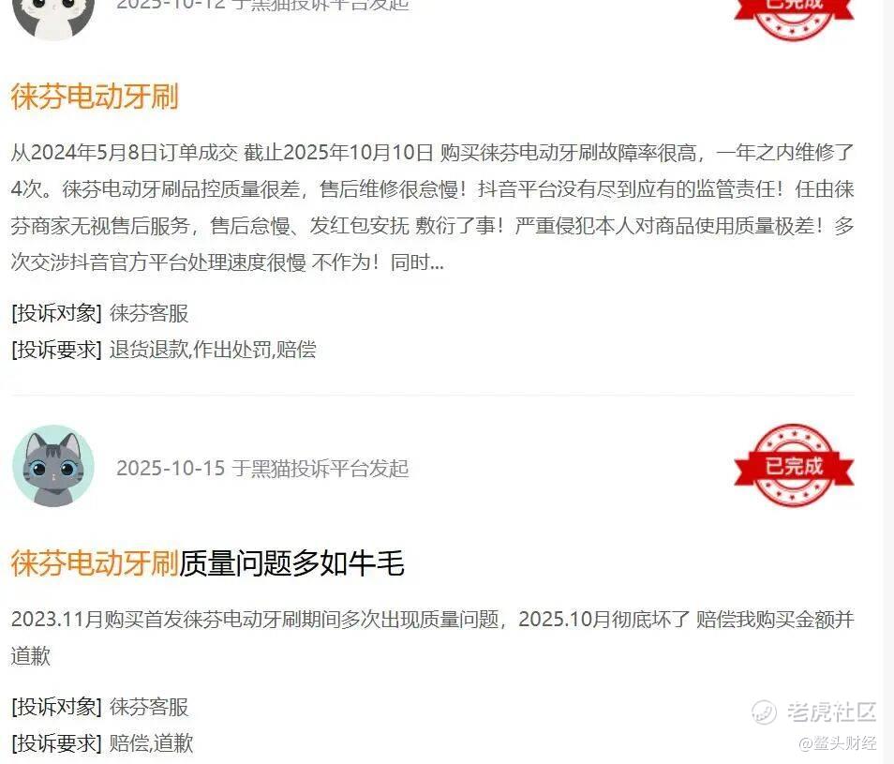
Task: Click the red 已完成 stamp beside 2025-10-15
Action: (794, 465)
